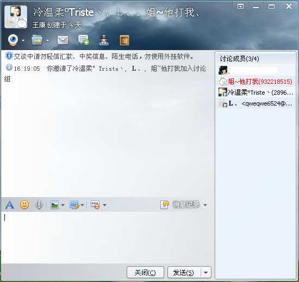Take a screen capture with the monitor icon
Viewport: 299px width, 282px height.
74,205
